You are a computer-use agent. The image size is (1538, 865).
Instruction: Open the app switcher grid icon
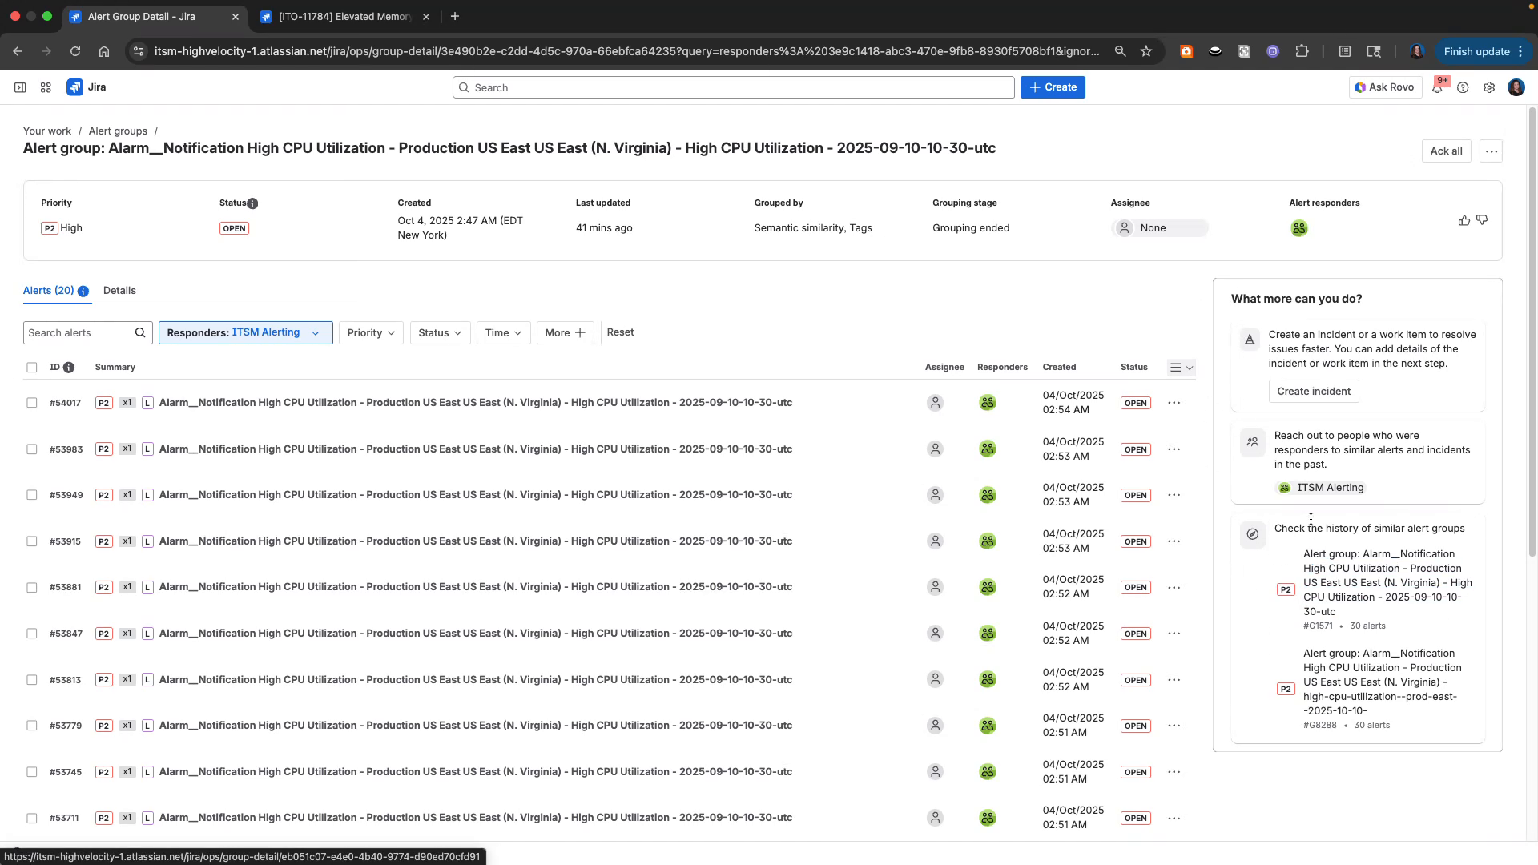pyautogui.click(x=46, y=87)
